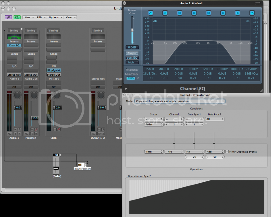Open the Options menu
This screenshot has width=271, height=217.
(x=55, y=17)
